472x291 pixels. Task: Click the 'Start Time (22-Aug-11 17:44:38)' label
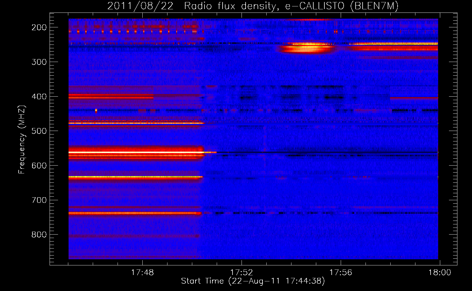[x=253, y=281]
